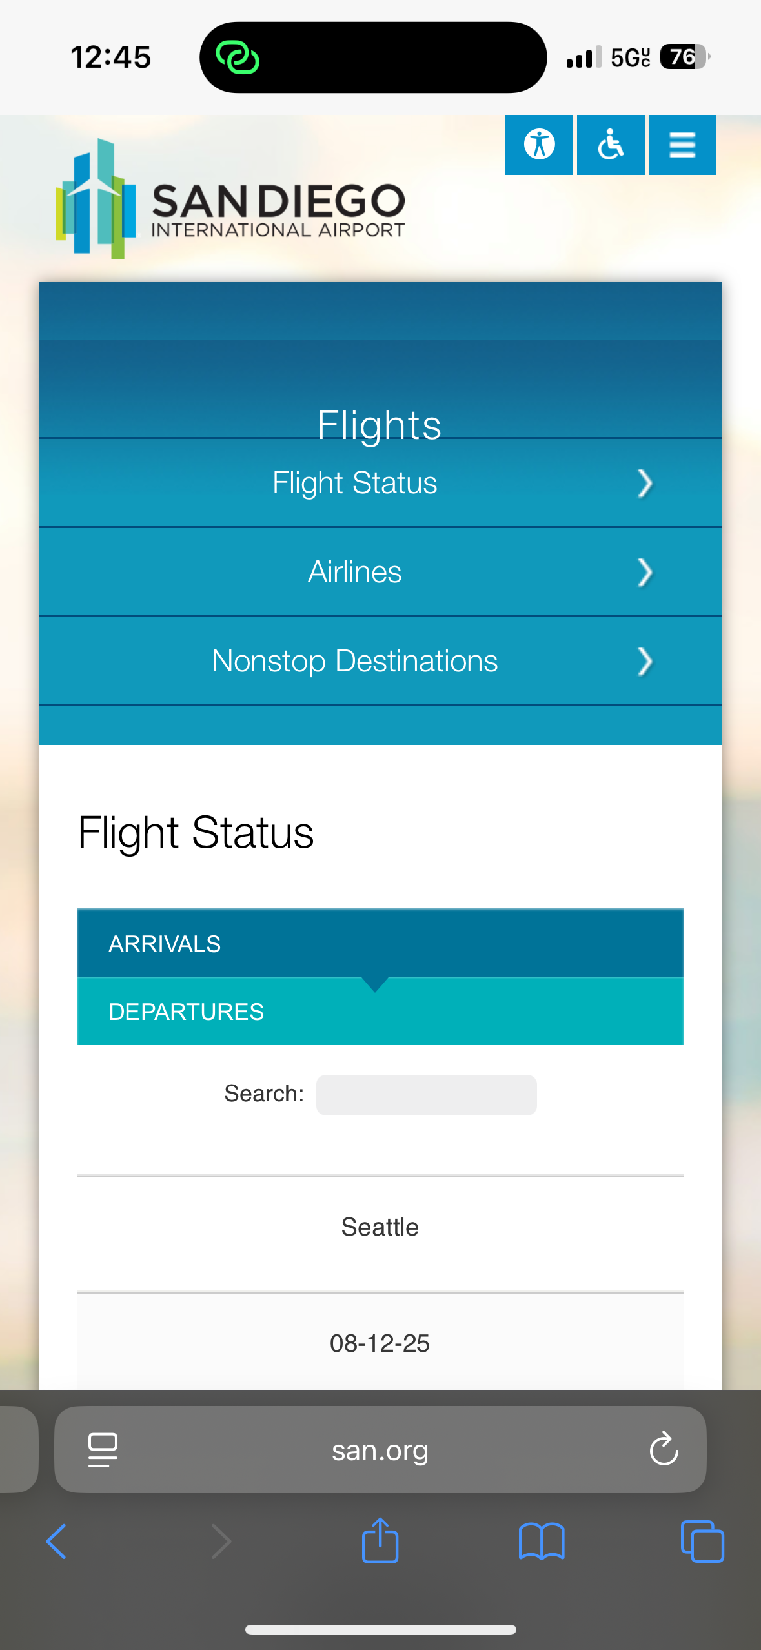Open the Safari page settings icon
Image resolution: width=761 pixels, height=1650 pixels.
[103, 1450]
